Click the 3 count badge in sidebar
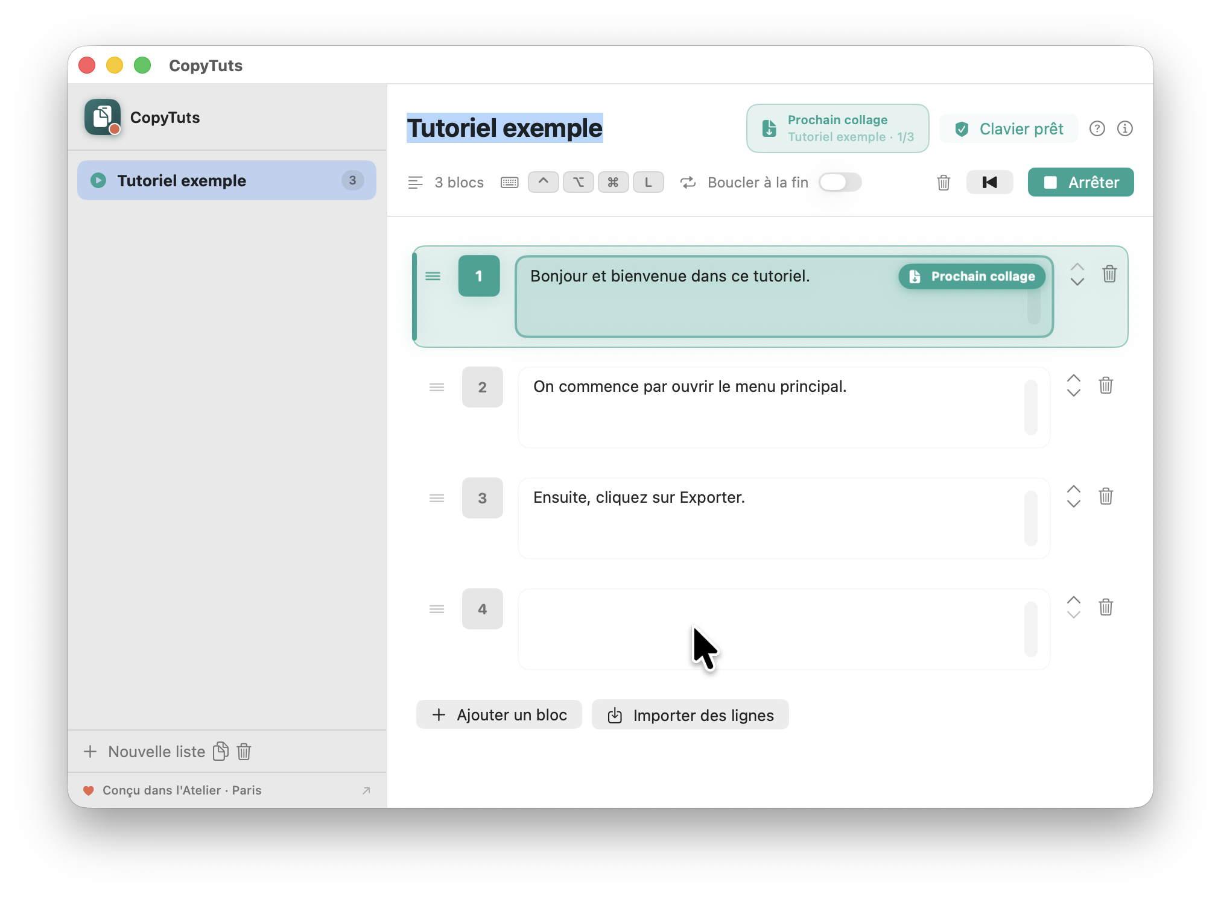Screen dimensions: 1221x897 (352, 180)
